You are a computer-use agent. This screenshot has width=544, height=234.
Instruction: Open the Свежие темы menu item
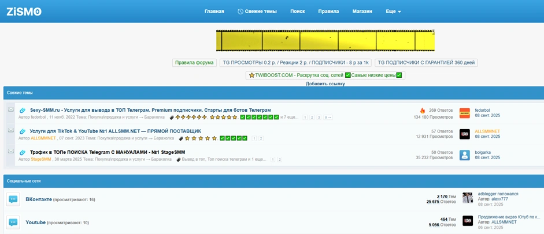(257, 12)
